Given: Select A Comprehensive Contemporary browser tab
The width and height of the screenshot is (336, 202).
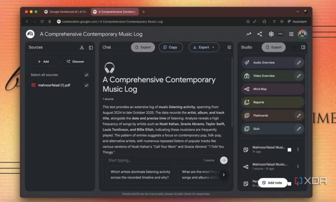Looking at the screenshot, I should [x=115, y=12].
